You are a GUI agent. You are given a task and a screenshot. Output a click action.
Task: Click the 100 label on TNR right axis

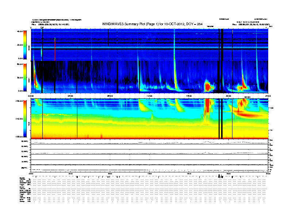[271, 108]
